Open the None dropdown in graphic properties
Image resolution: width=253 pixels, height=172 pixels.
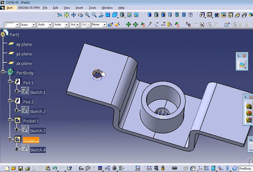[105, 25]
